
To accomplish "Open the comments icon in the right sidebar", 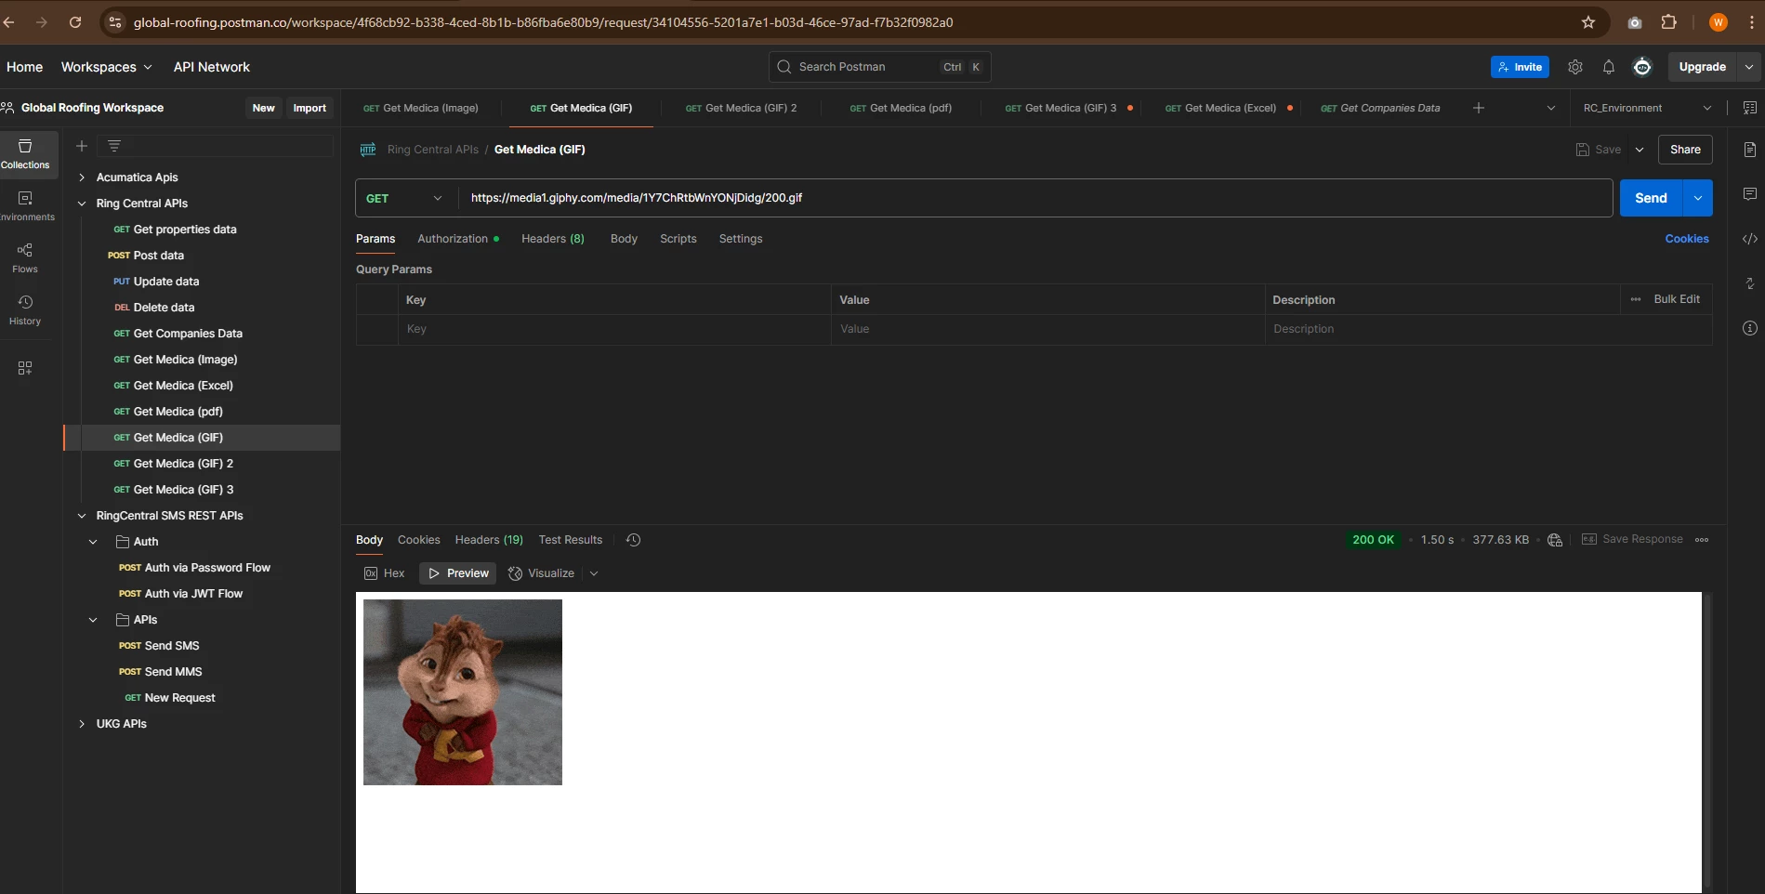I will [1749, 194].
